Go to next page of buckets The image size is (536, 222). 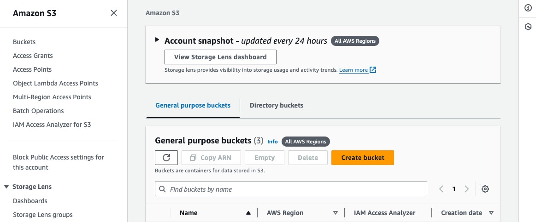click(x=466, y=189)
